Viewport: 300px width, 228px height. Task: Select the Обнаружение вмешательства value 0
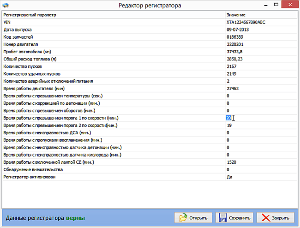click(x=228, y=169)
